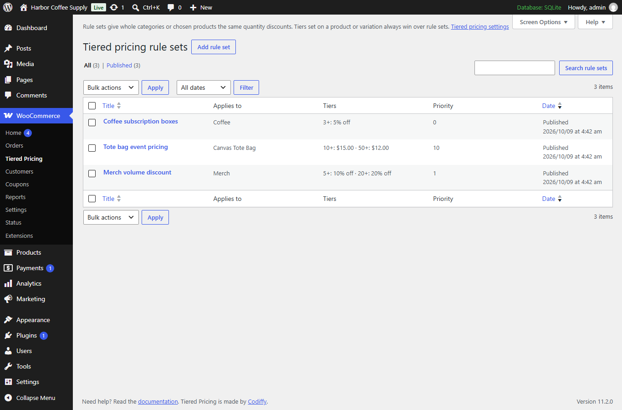Switch to the Published filter view

click(119, 66)
